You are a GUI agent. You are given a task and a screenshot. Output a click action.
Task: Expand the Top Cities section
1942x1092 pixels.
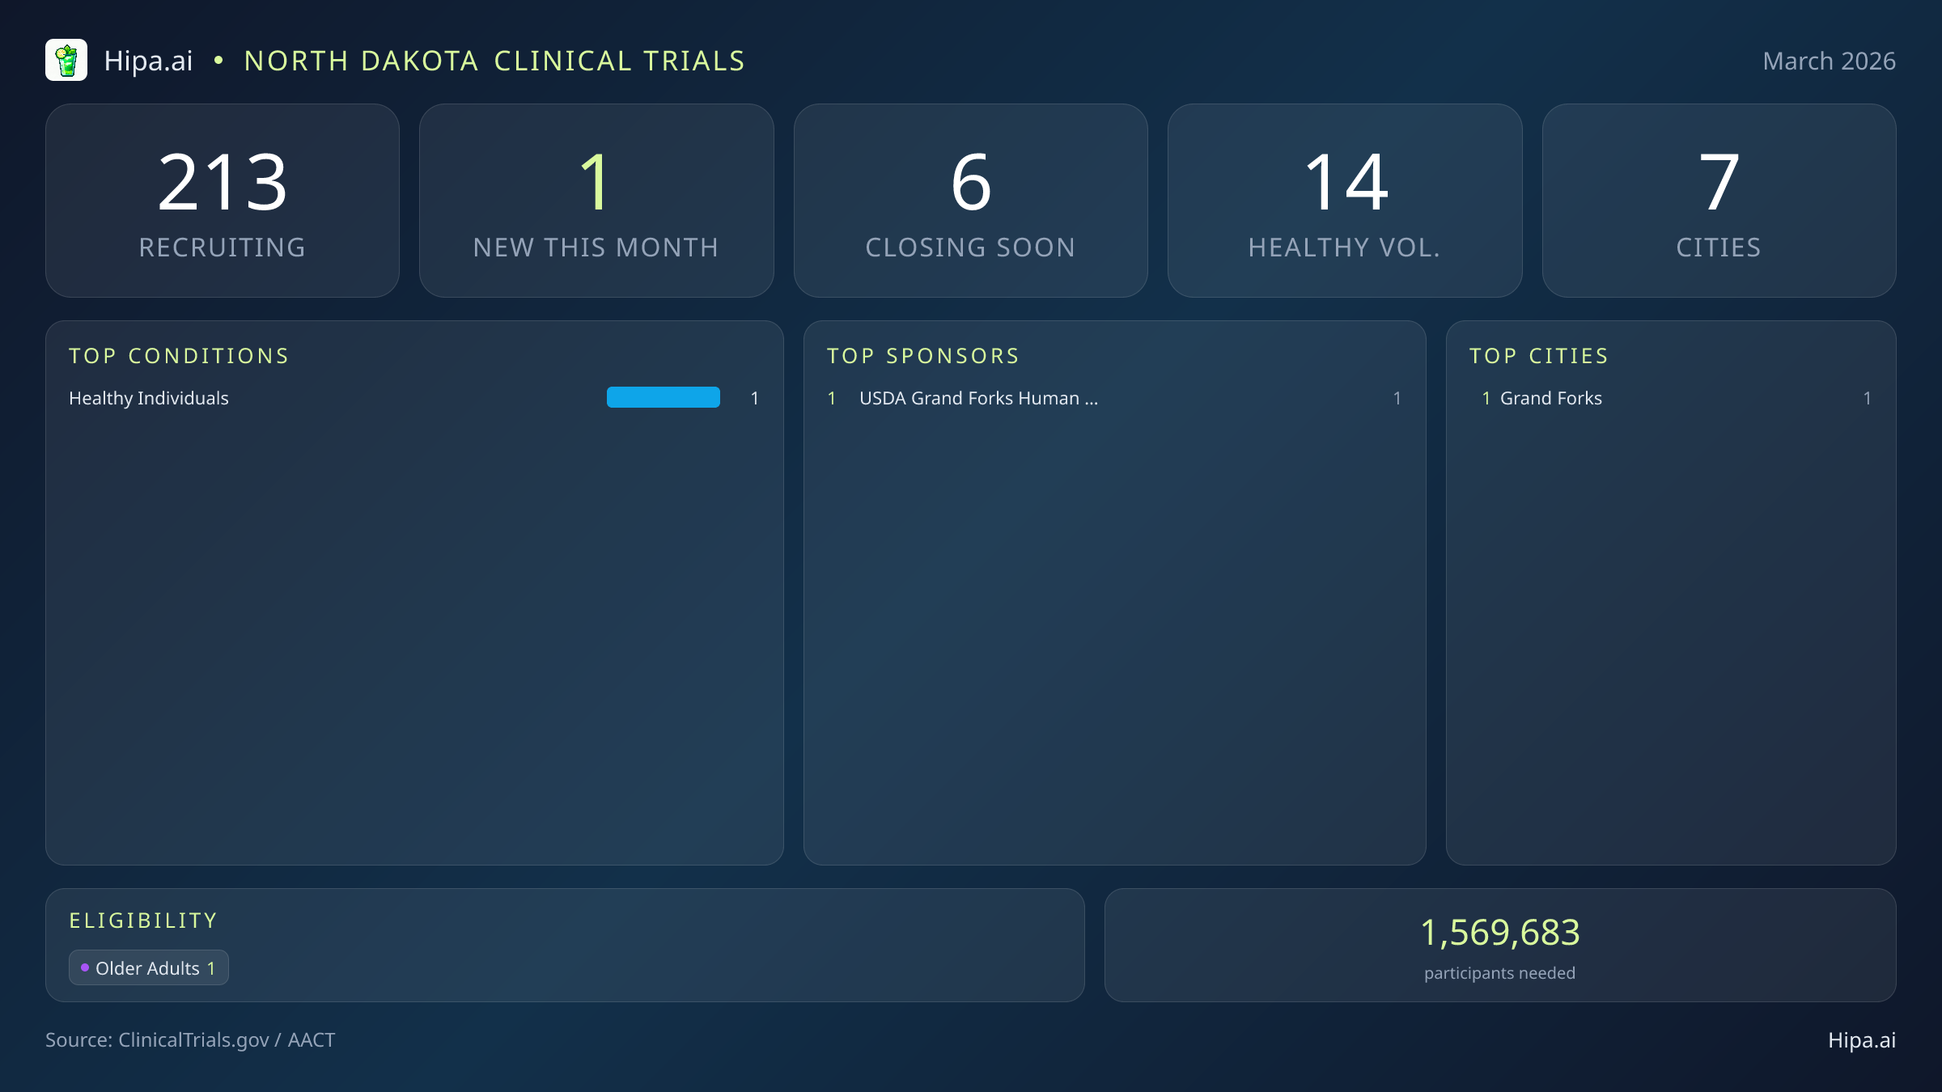[1539, 355]
